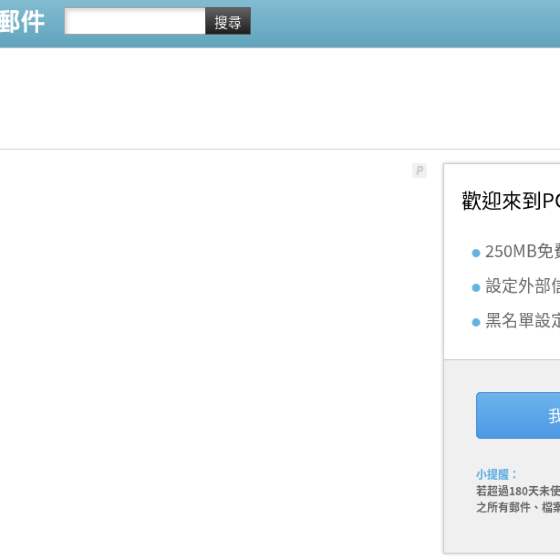
Task: Click the blank content area left of the dialog
Action: click(219, 328)
